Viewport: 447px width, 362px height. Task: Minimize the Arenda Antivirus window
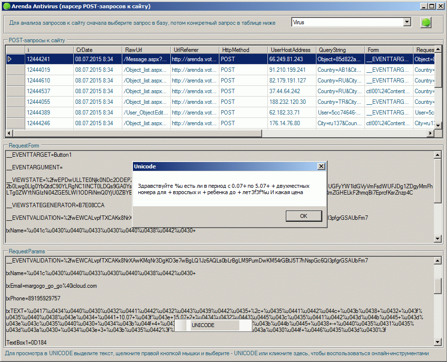[424, 6]
